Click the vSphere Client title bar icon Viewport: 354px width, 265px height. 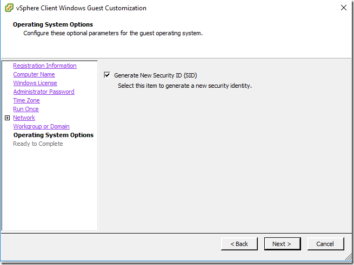9,8
